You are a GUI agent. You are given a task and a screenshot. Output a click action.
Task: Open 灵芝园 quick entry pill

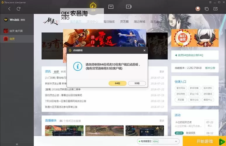pyautogui.click(x=181, y=100)
